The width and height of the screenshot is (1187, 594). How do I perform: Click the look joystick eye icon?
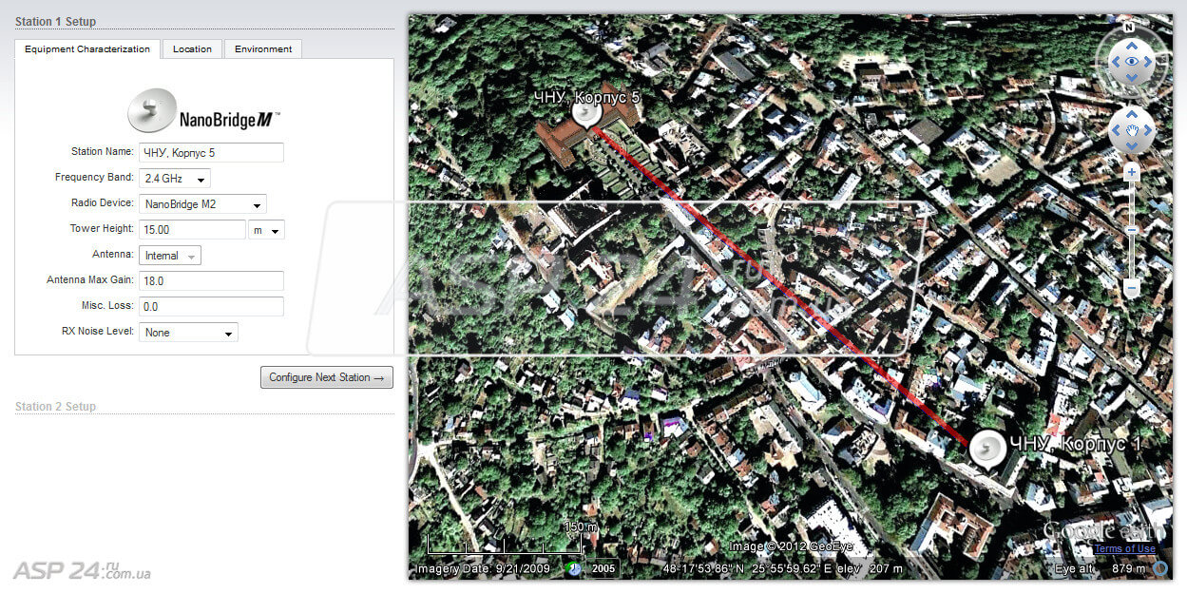pos(1131,62)
